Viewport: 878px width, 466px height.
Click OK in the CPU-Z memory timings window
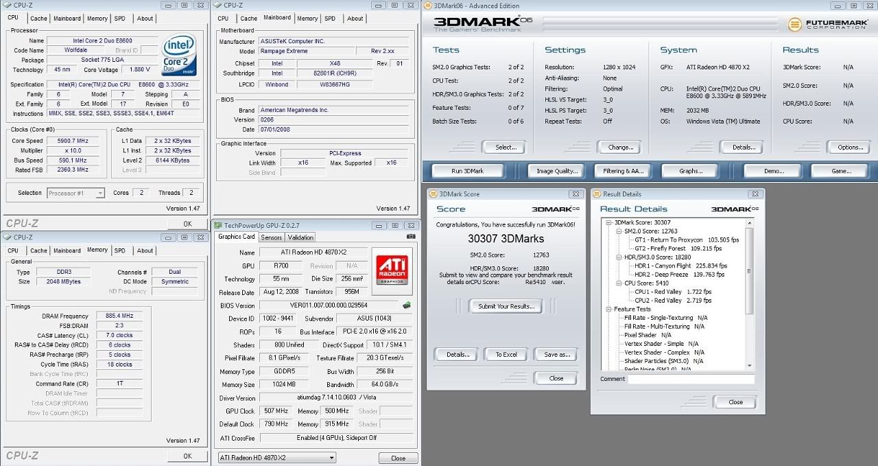coord(187,456)
